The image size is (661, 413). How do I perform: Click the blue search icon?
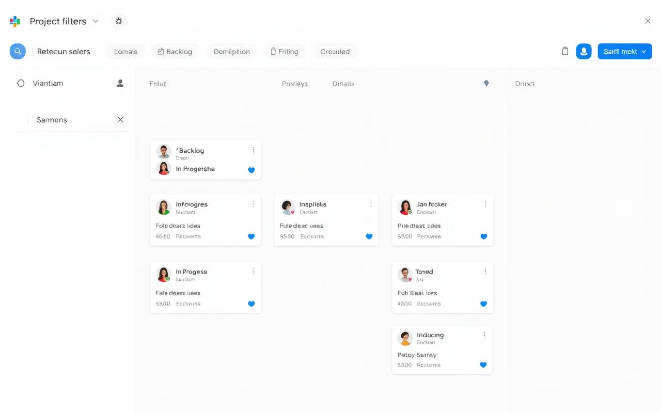coord(18,51)
